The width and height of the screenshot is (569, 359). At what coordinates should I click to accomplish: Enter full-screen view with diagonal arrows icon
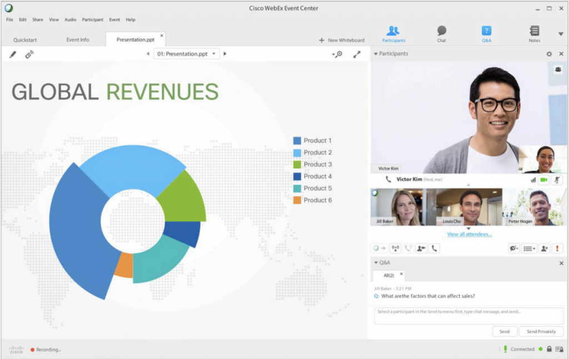pyautogui.click(x=357, y=54)
